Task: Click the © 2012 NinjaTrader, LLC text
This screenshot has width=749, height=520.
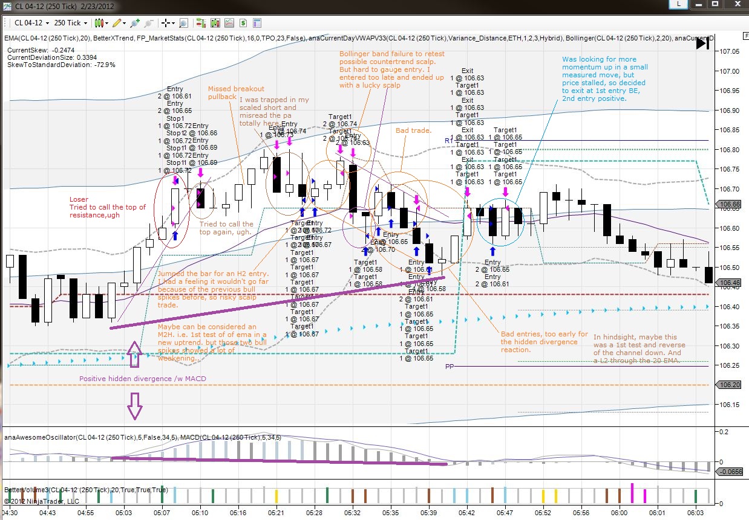Action: click(x=41, y=501)
